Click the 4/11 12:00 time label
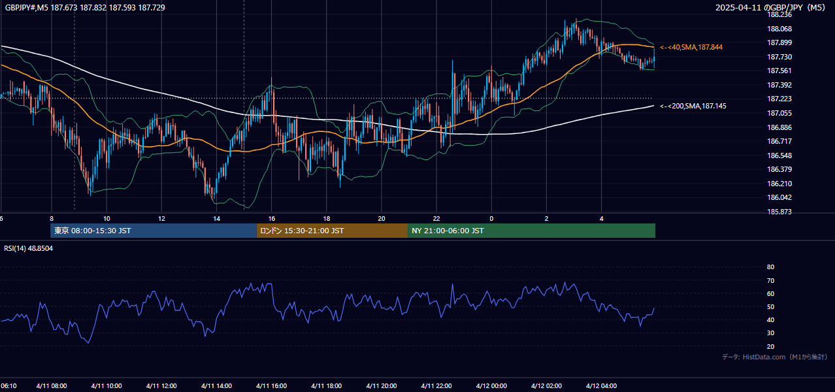835x392 pixels. [x=161, y=386]
